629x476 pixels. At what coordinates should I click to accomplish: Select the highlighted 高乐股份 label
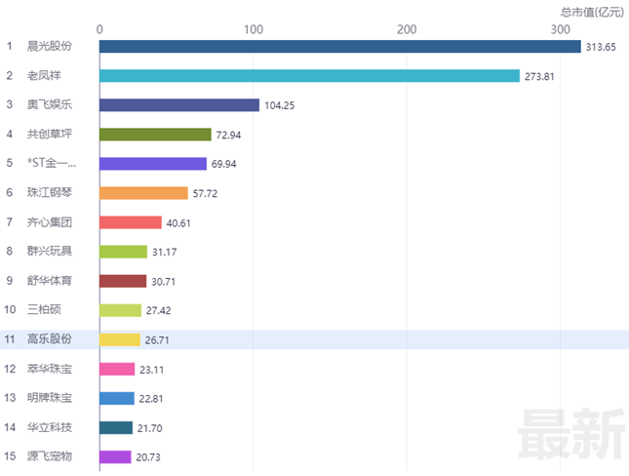50,339
